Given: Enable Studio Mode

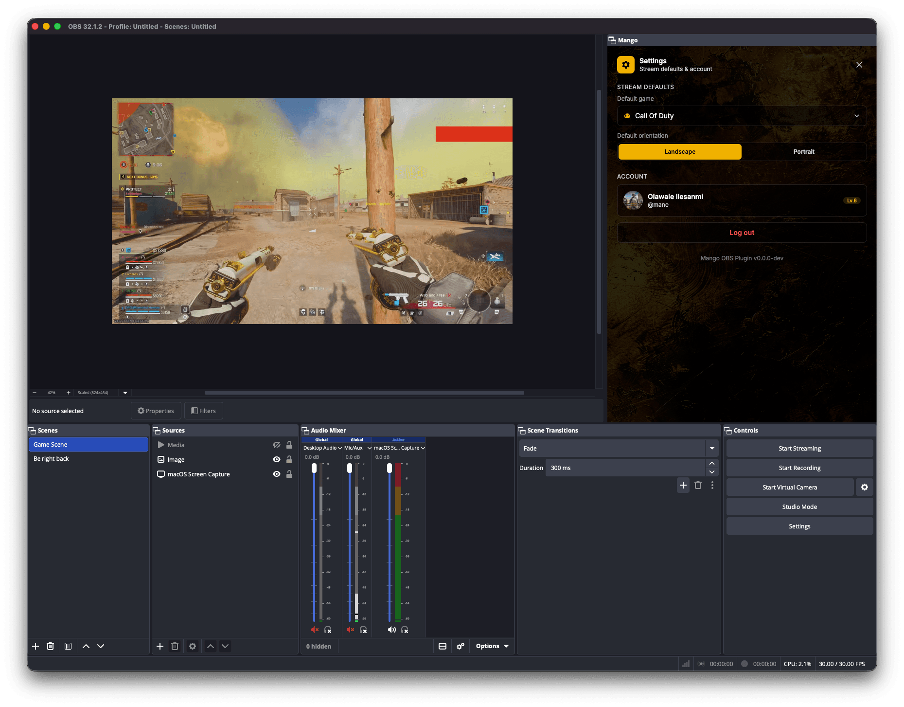Looking at the screenshot, I should point(799,507).
